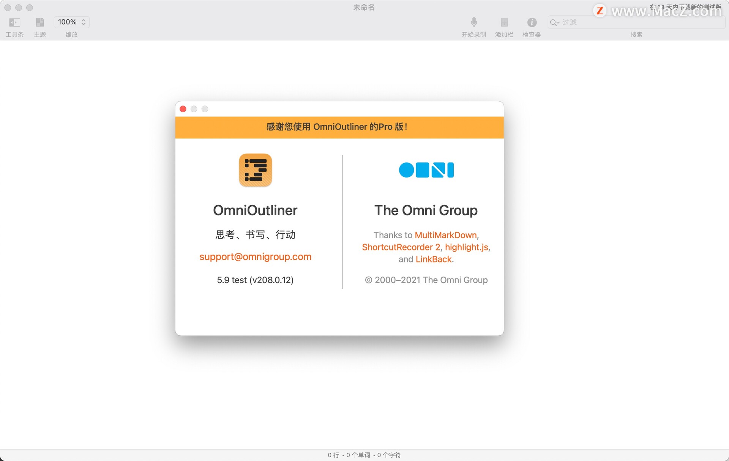Open the MultiMarkDown link
Viewport: 729px width, 461px height.
tap(446, 235)
